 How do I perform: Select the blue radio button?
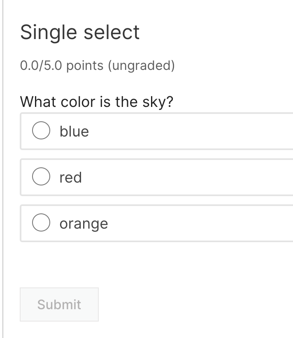click(41, 131)
